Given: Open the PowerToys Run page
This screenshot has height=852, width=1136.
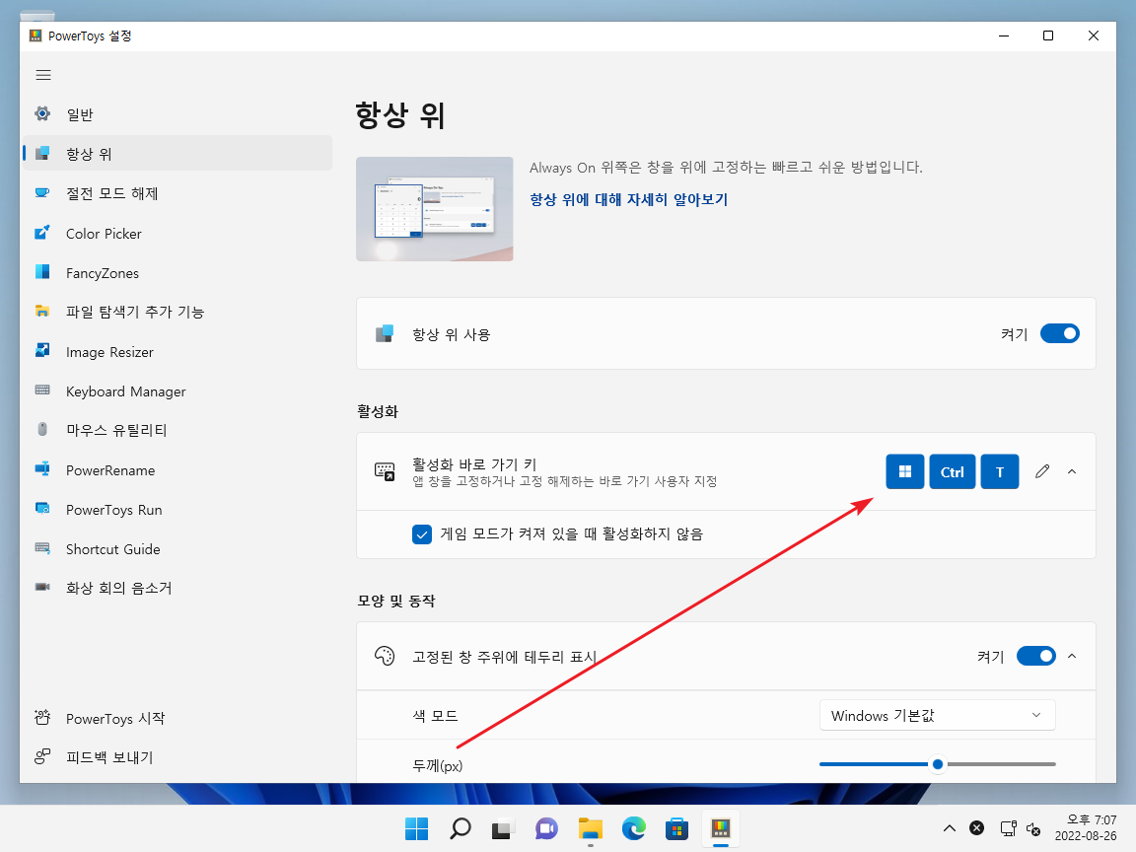Looking at the screenshot, I should pos(177,509).
